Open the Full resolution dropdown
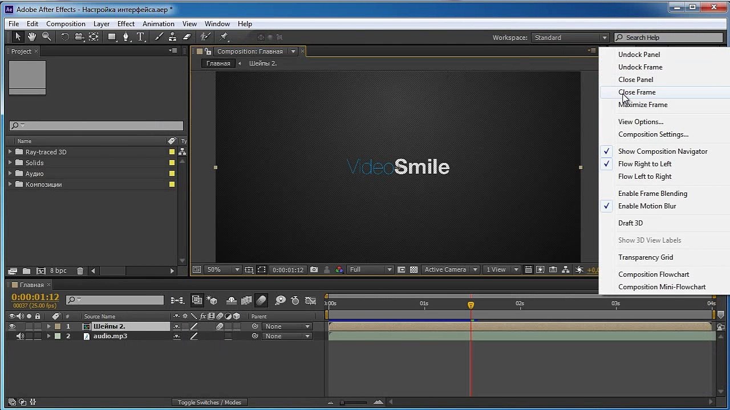The width and height of the screenshot is (730, 410). [x=371, y=270]
